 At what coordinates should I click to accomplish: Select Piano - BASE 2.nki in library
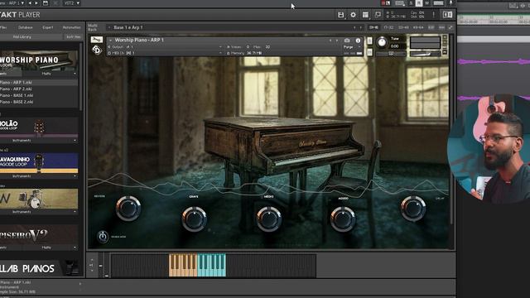(39, 102)
